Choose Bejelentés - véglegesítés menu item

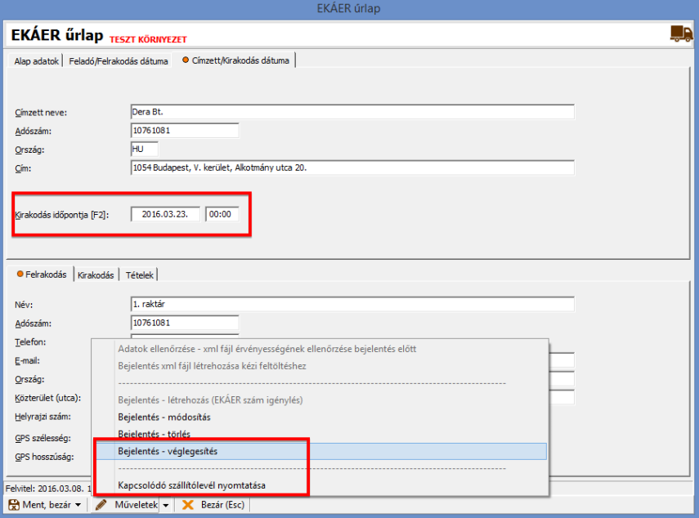(168, 451)
